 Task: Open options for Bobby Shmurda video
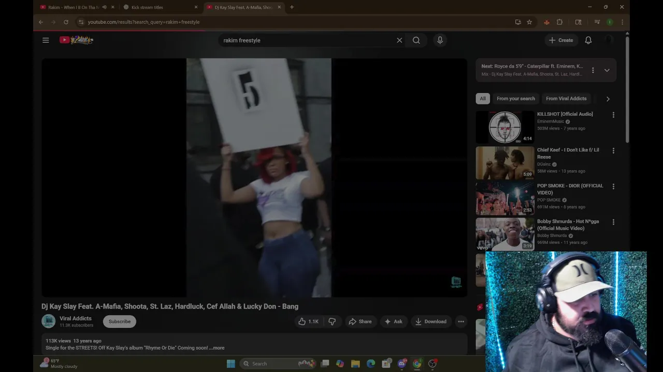tap(613, 222)
